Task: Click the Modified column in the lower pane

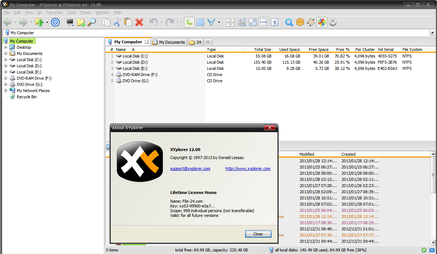Action: click(319, 154)
